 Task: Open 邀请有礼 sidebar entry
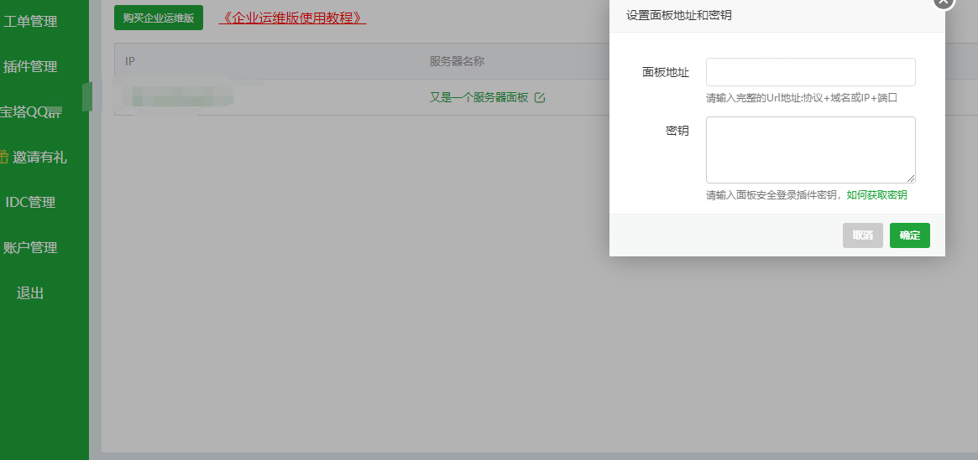tap(39, 158)
